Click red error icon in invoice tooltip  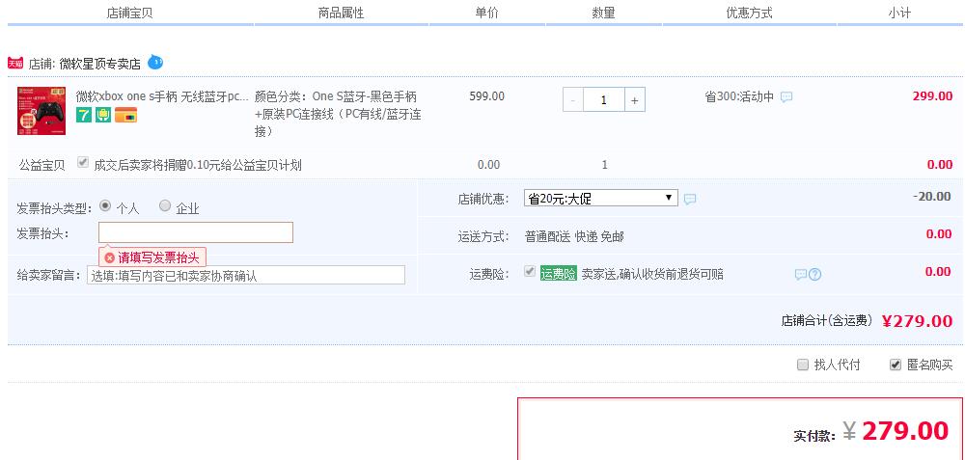pyautogui.click(x=110, y=257)
